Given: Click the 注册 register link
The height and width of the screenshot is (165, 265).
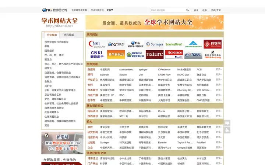Looking at the screenshot, I should 205,10.
